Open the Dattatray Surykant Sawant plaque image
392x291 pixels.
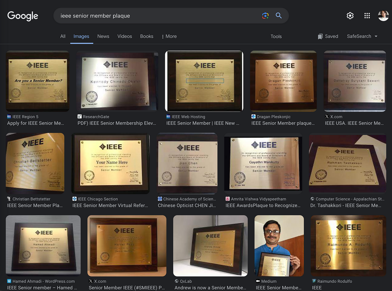355,81
